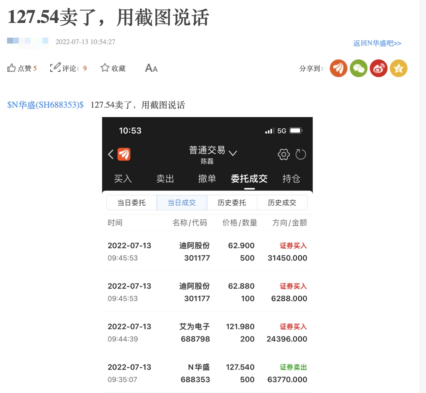Click the 迪阿股份 row priced 62.880
Image resolution: width=426 pixels, height=393 pixels.
coord(207,292)
